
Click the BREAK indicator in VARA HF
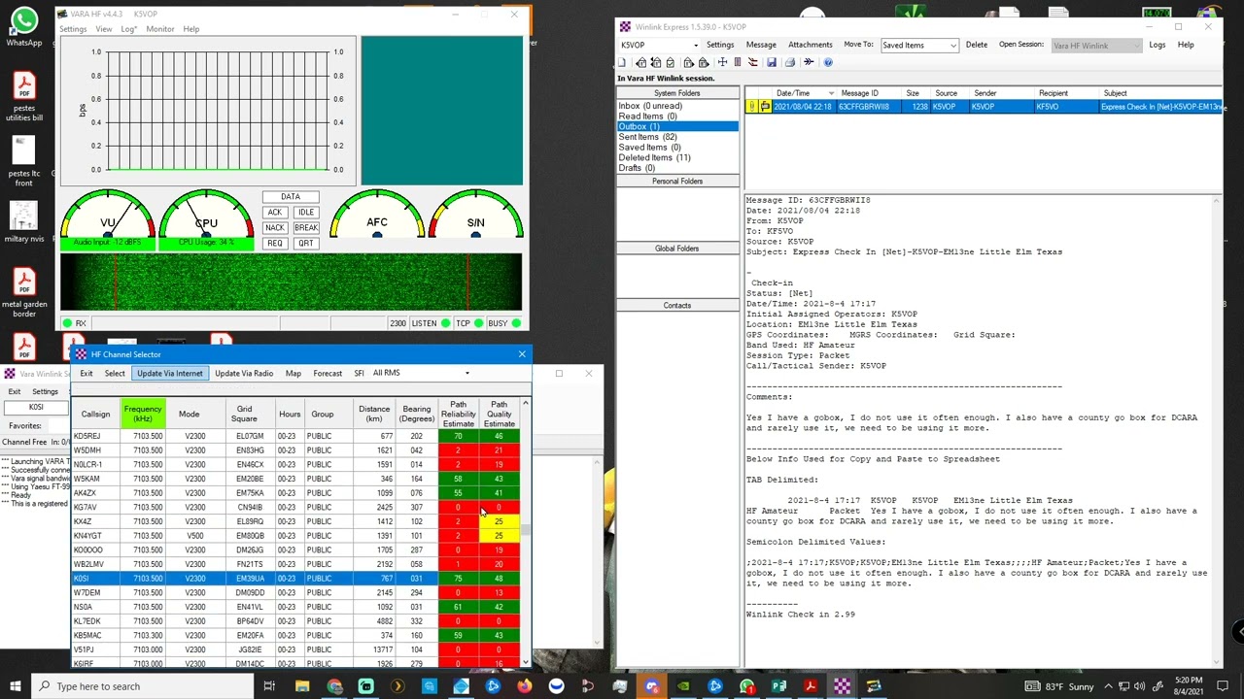click(306, 228)
